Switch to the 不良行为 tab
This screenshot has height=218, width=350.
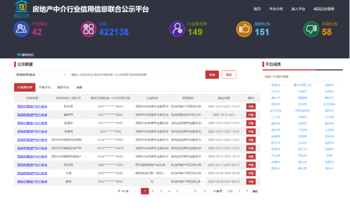45,87
